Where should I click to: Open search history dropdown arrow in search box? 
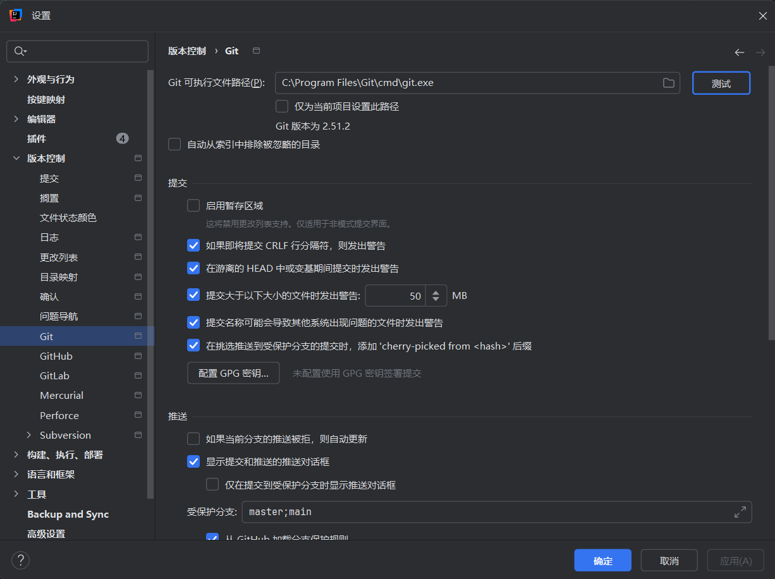coord(25,52)
